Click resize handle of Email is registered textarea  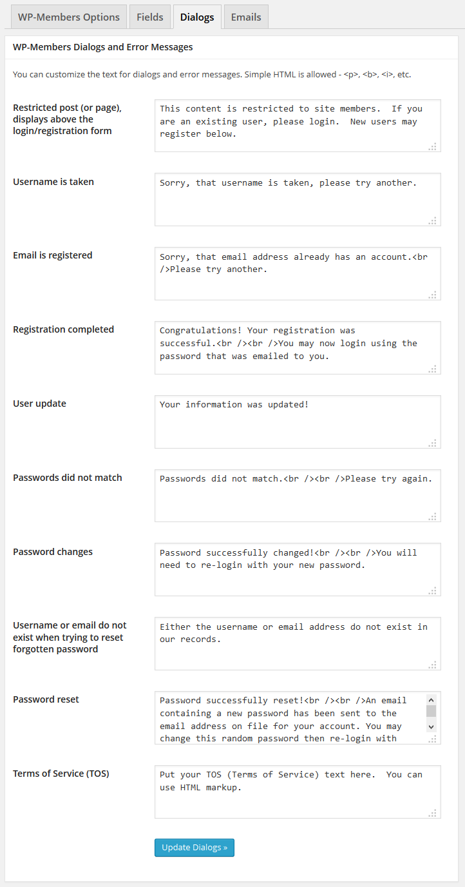pos(433,295)
